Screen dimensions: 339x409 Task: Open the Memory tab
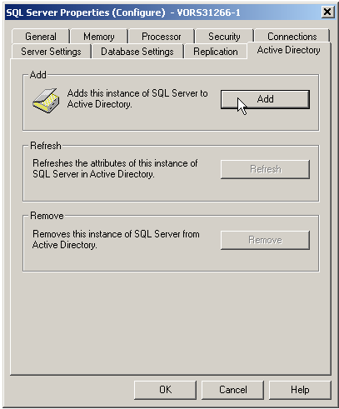99,37
